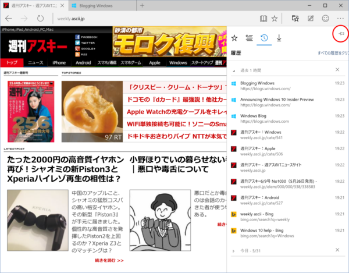The width and height of the screenshot is (349, 273).
Task: Open a new tab with plus button
Action: [x=142, y=6]
